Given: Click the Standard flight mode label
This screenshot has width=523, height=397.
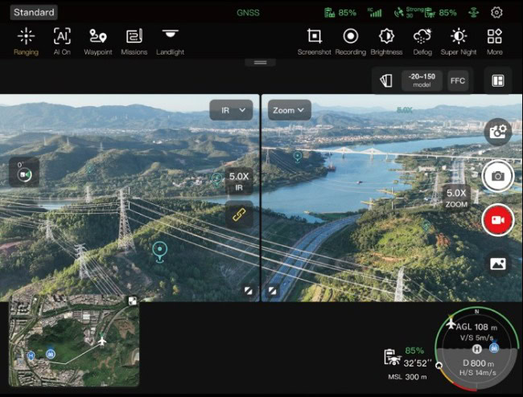Looking at the screenshot, I should [x=34, y=12].
